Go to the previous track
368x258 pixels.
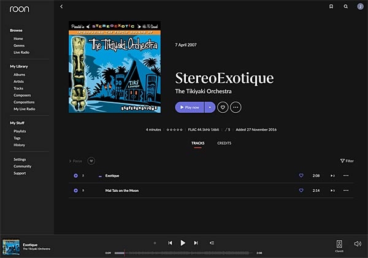click(170, 243)
